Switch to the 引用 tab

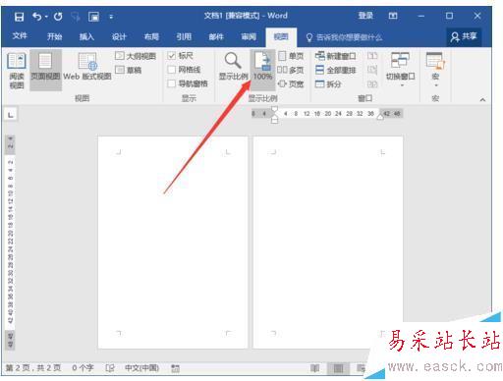pyautogui.click(x=184, y=36)
